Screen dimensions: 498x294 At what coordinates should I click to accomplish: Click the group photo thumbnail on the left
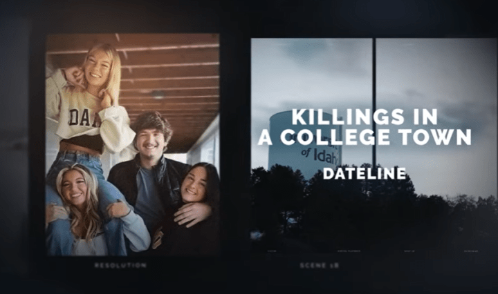133,145
